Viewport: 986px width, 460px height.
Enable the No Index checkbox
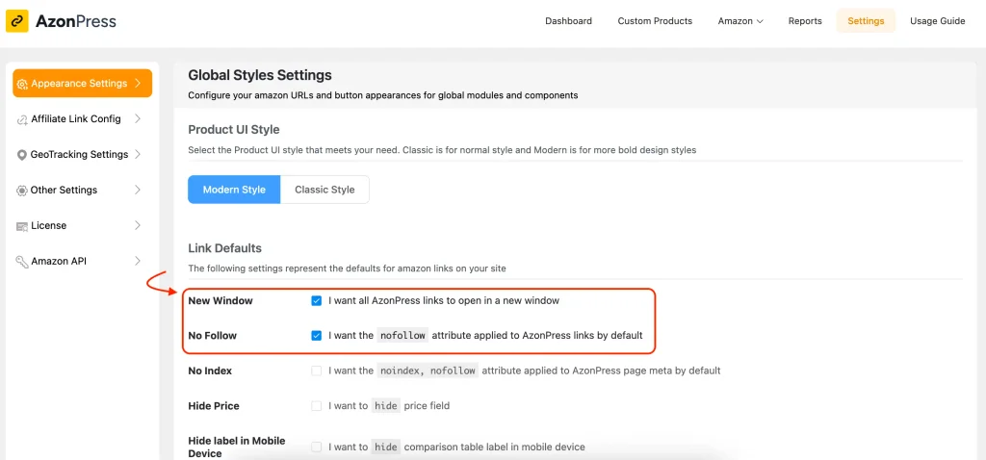click(316, 371)
